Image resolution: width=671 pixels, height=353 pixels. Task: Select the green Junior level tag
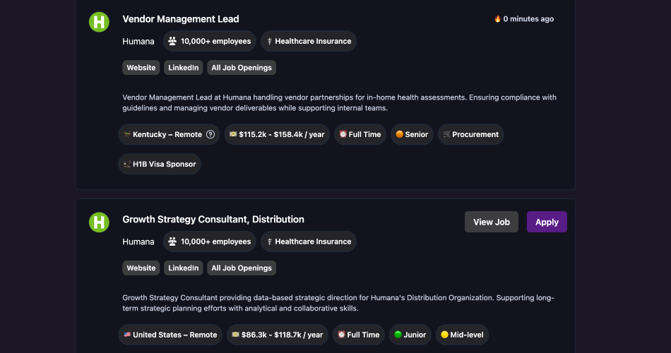[x=410, y=335]
